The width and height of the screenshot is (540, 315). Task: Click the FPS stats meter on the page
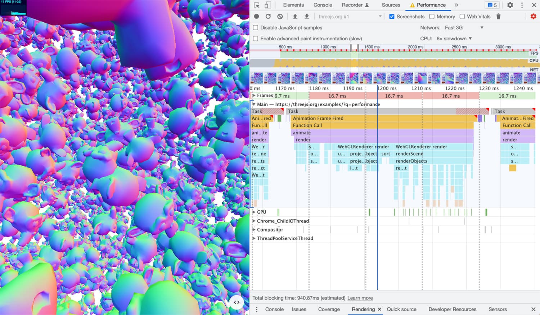13,8
